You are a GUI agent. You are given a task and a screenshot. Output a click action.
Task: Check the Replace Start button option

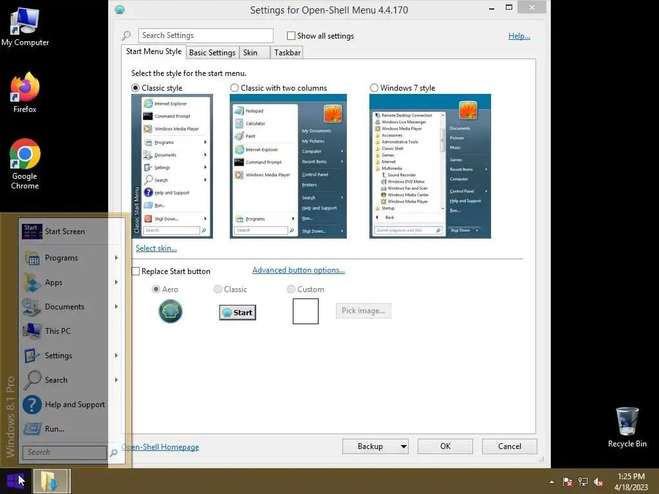click(135, 271)
